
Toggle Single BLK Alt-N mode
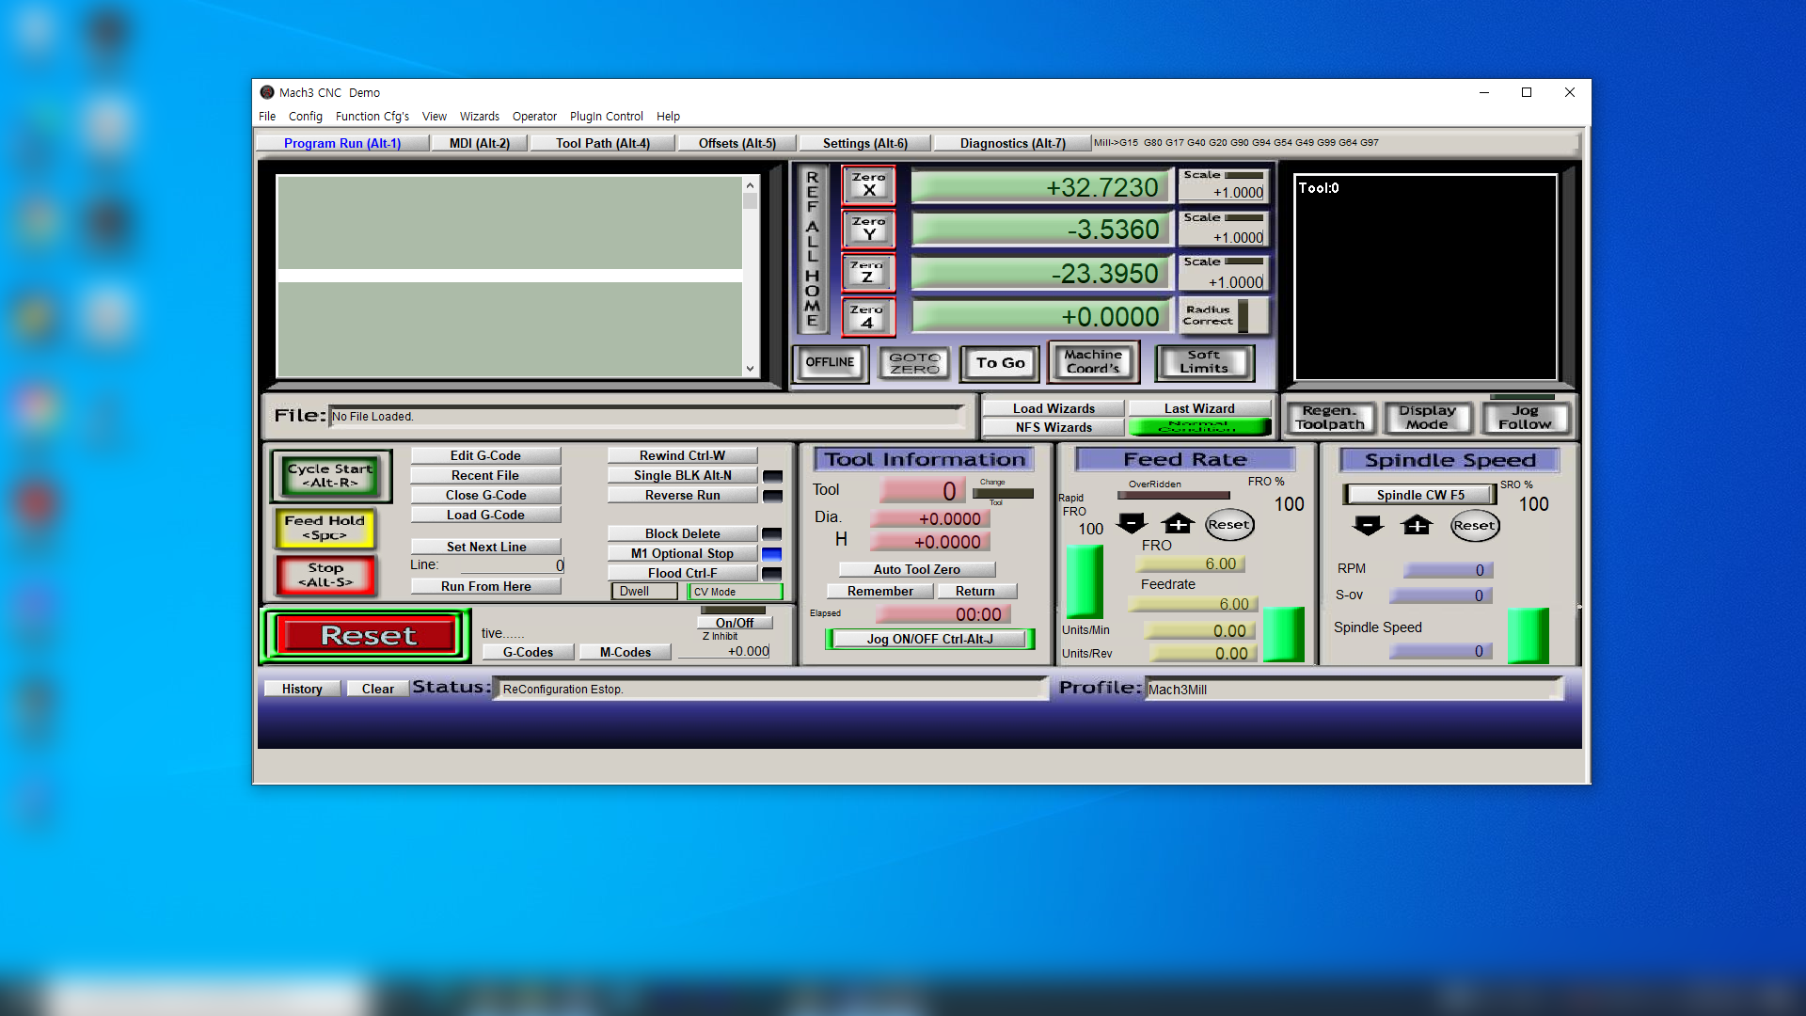pyautogui.click(x=682, y=475)
